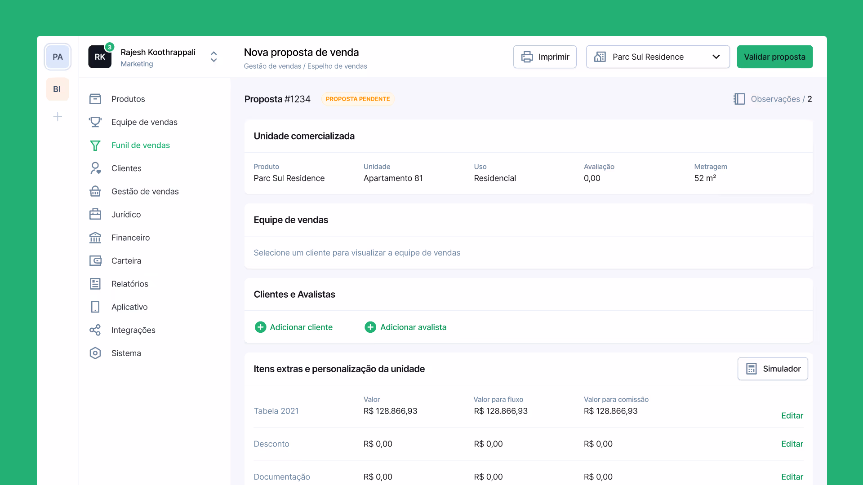
Task: Click the Aplicativo phone icon
Action: tap(95, 307)
